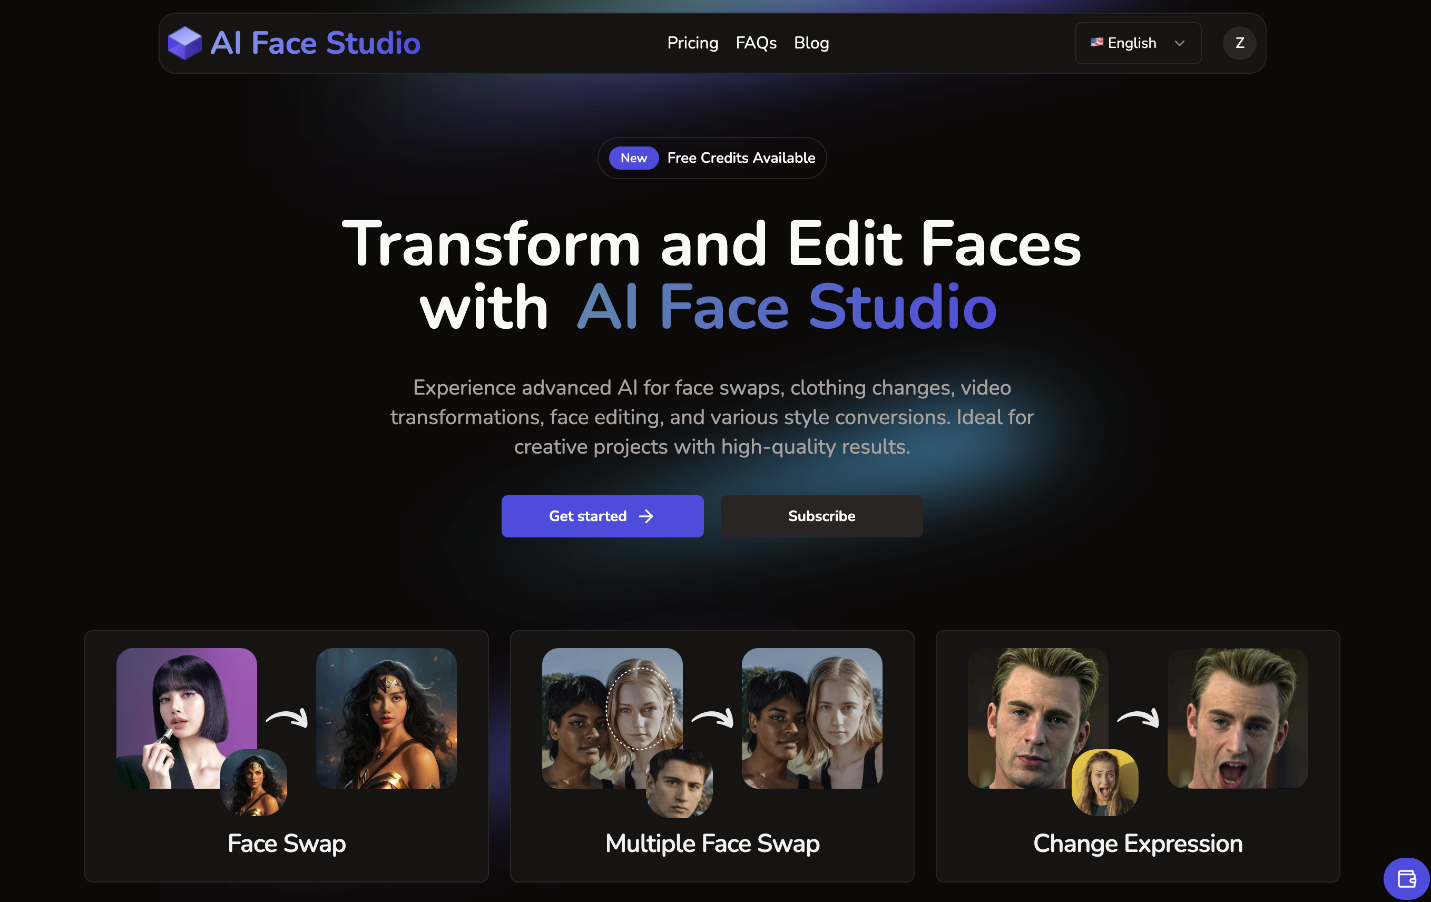
Task: Open the Blog menu item
Action: click(810, 42)
